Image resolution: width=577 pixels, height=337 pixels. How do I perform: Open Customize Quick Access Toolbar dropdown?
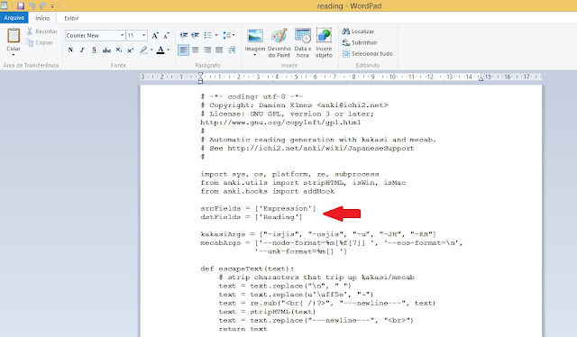(52, 6)
